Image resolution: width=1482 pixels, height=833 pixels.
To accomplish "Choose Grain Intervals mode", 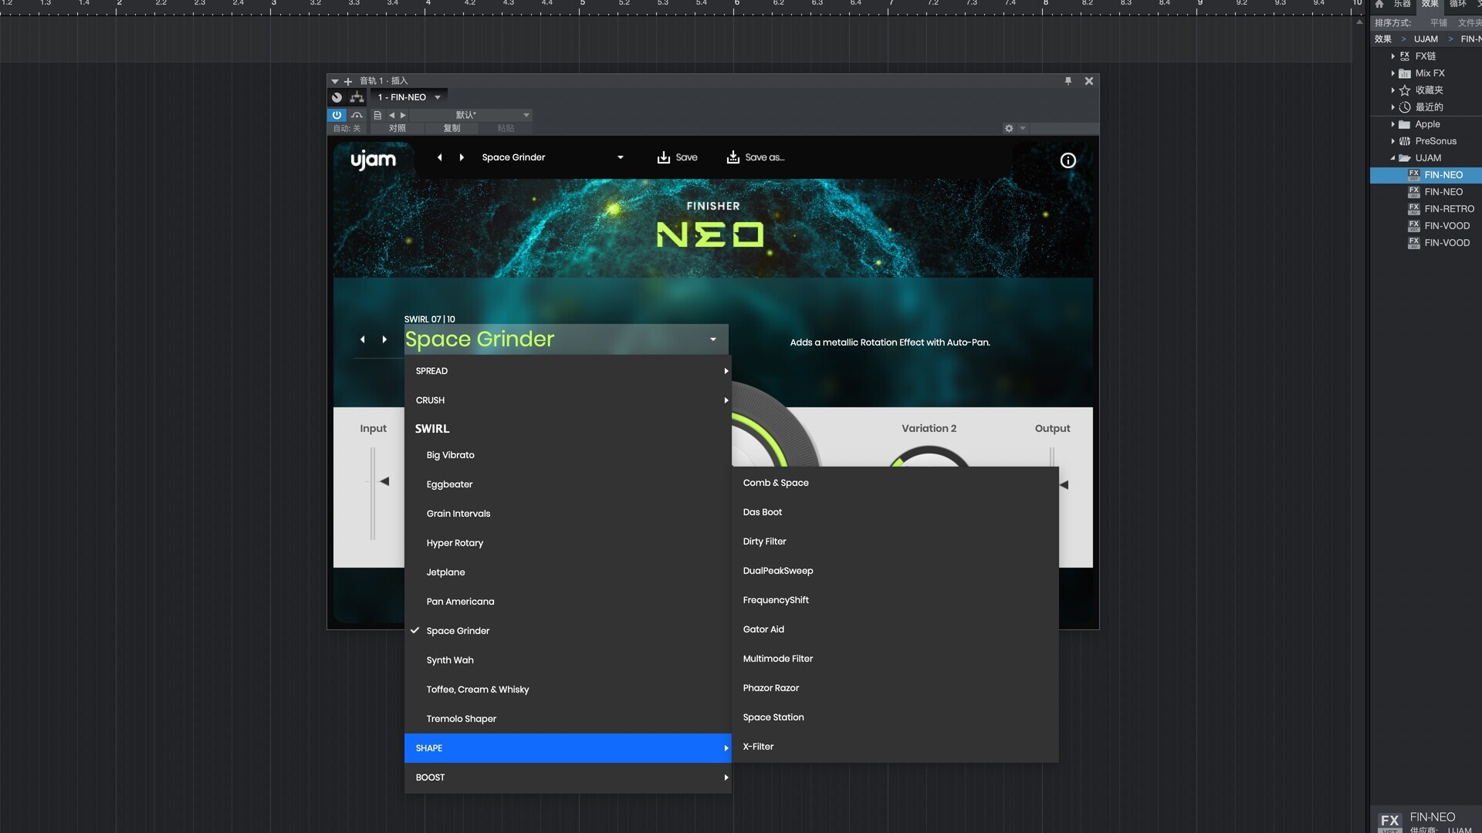I will [567, 514].
